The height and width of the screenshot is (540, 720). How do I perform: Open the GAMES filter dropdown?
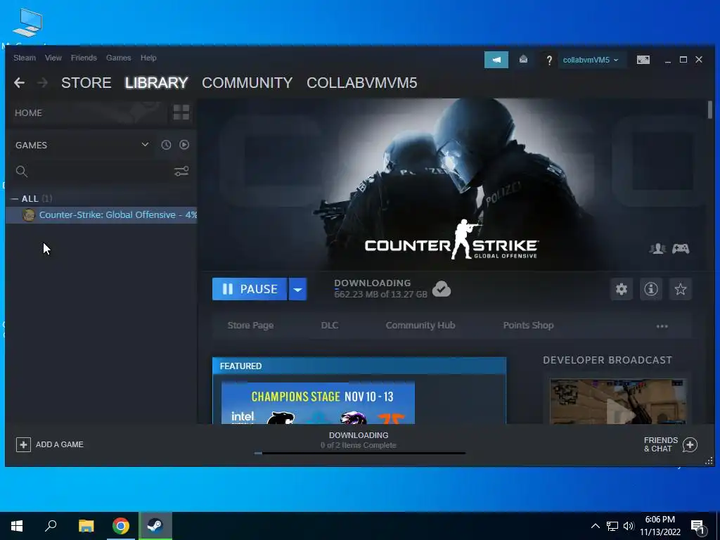(x=145, y=145)
